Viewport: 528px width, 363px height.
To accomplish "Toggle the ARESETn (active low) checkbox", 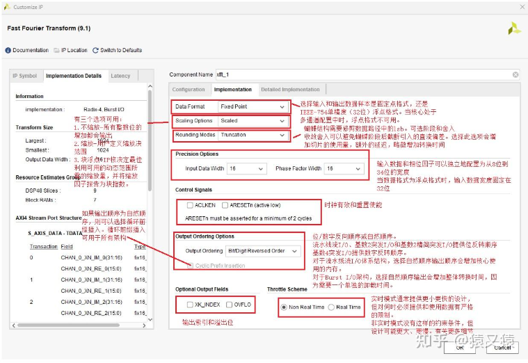I will [x=225, y=205].
